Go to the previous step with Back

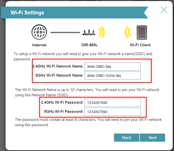126,138
